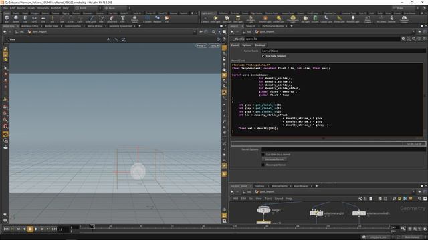Click the Switcher shelf tool
Screen dimensions: 428x240
[392, 19]
